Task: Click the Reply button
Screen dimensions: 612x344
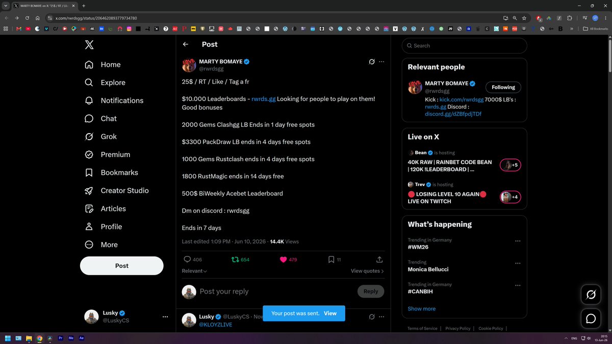Action: [x=371, y=292]
